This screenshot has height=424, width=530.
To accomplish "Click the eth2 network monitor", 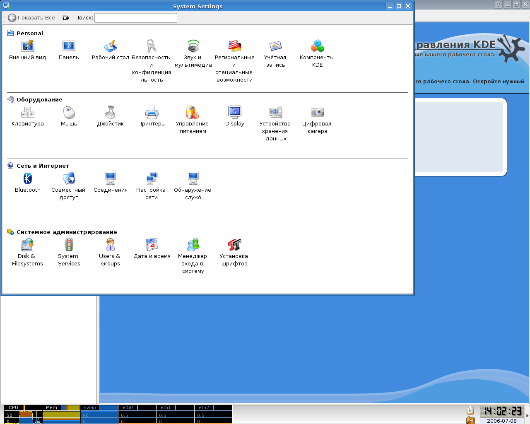I will 213,414.
